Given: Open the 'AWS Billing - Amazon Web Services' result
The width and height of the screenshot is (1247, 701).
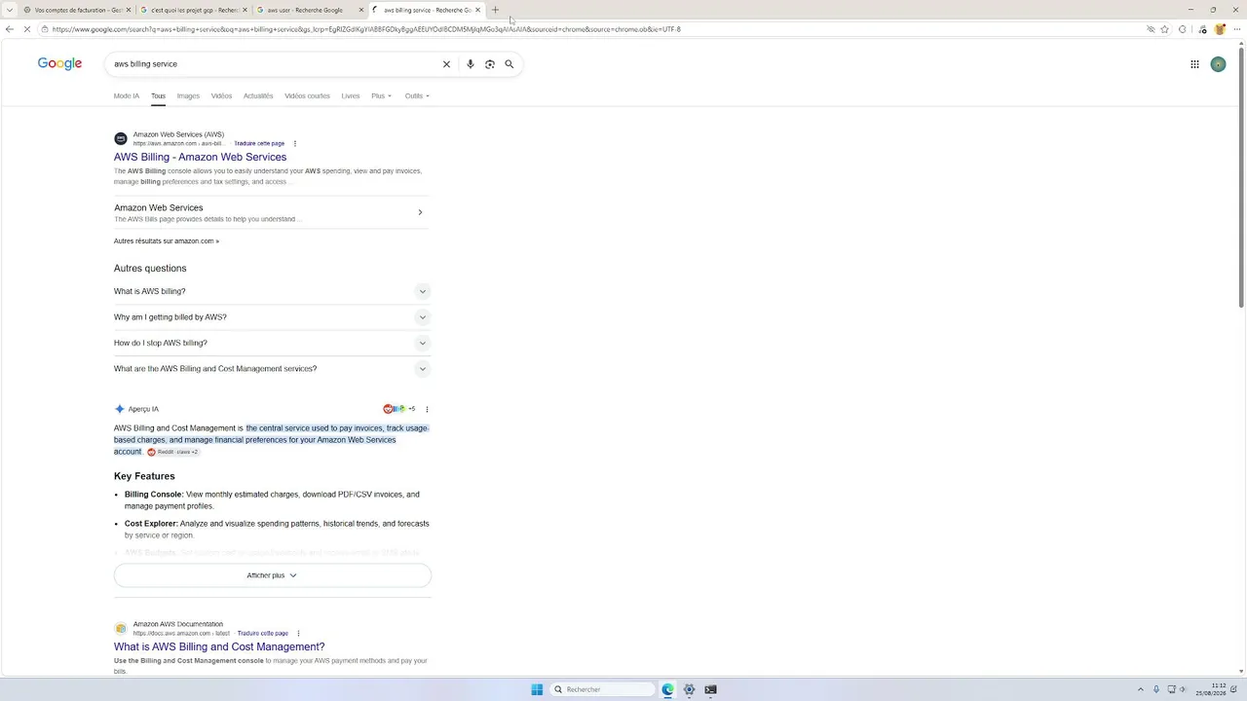Looking at the screenshot, I should pyautogui.click(x=200, y=157).
